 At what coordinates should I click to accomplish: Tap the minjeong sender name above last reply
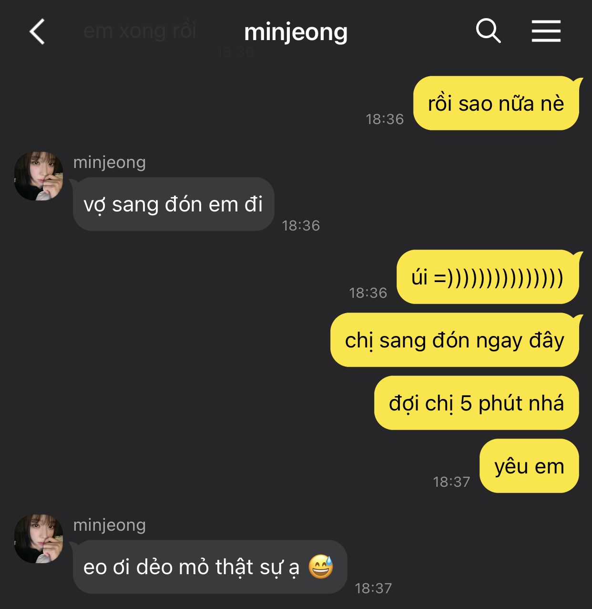tap(110, 525)
